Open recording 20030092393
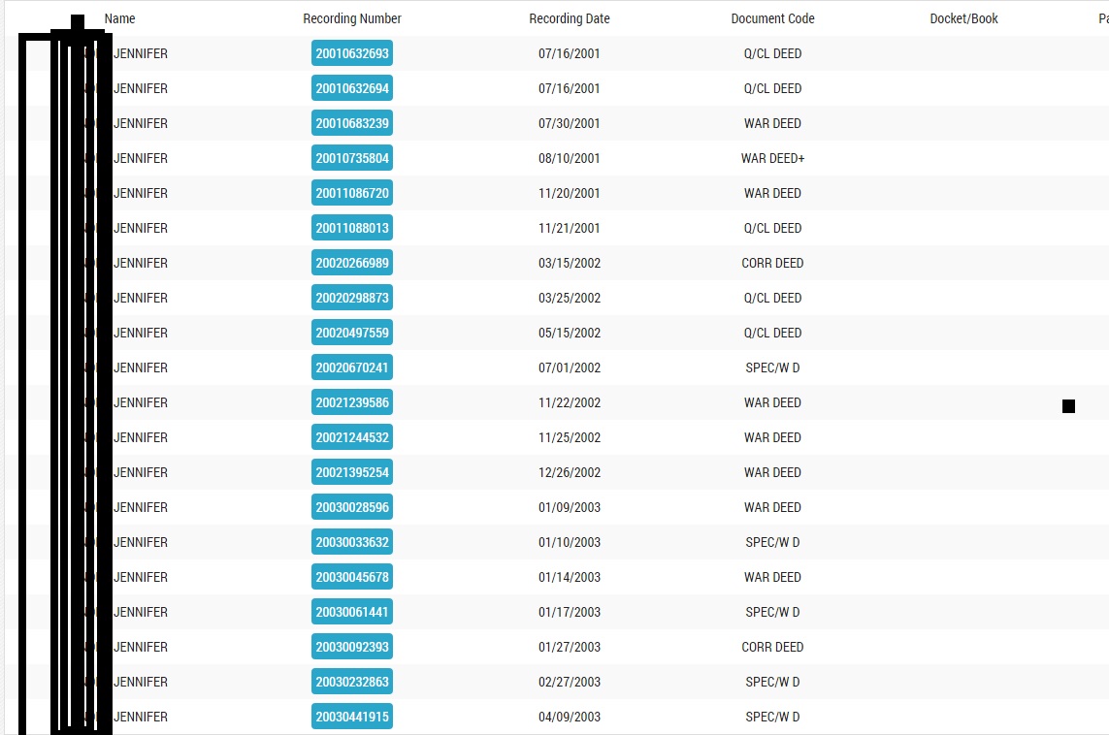Screen dimensions: 1109x735 351,648
